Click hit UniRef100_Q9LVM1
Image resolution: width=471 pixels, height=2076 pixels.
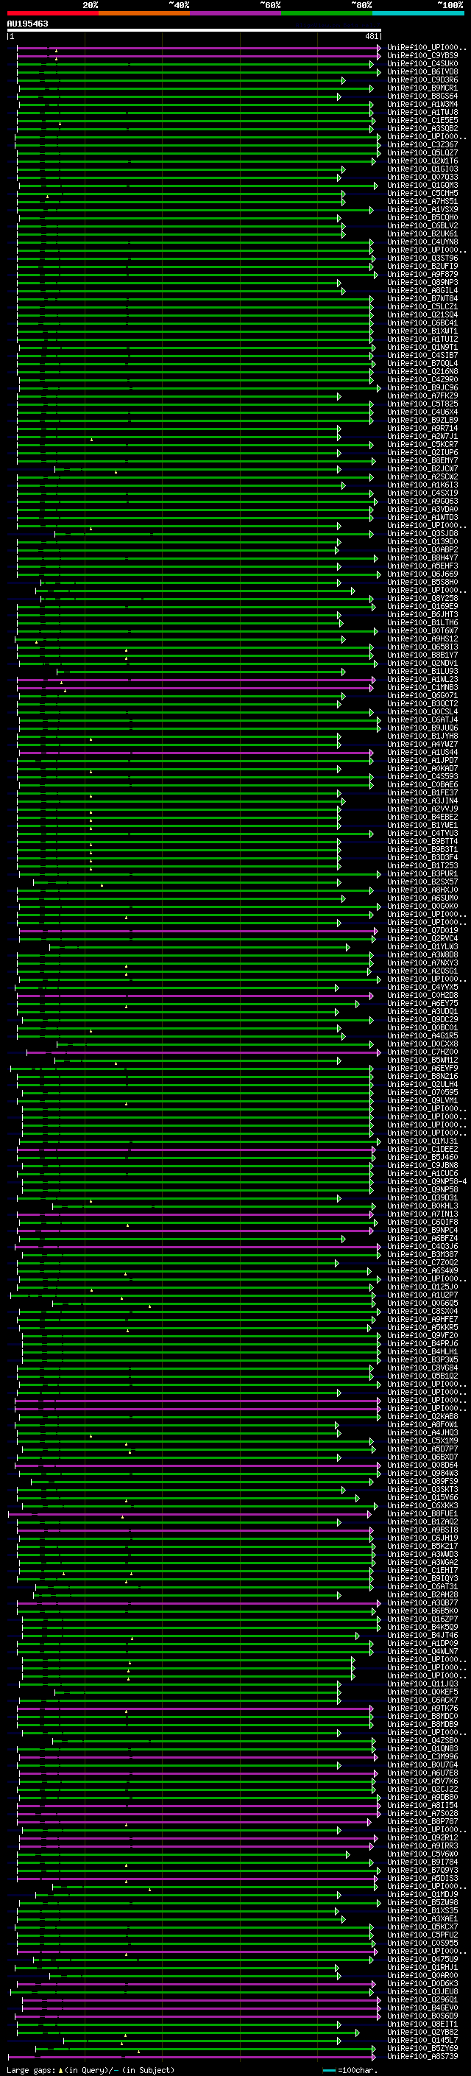422,1101
